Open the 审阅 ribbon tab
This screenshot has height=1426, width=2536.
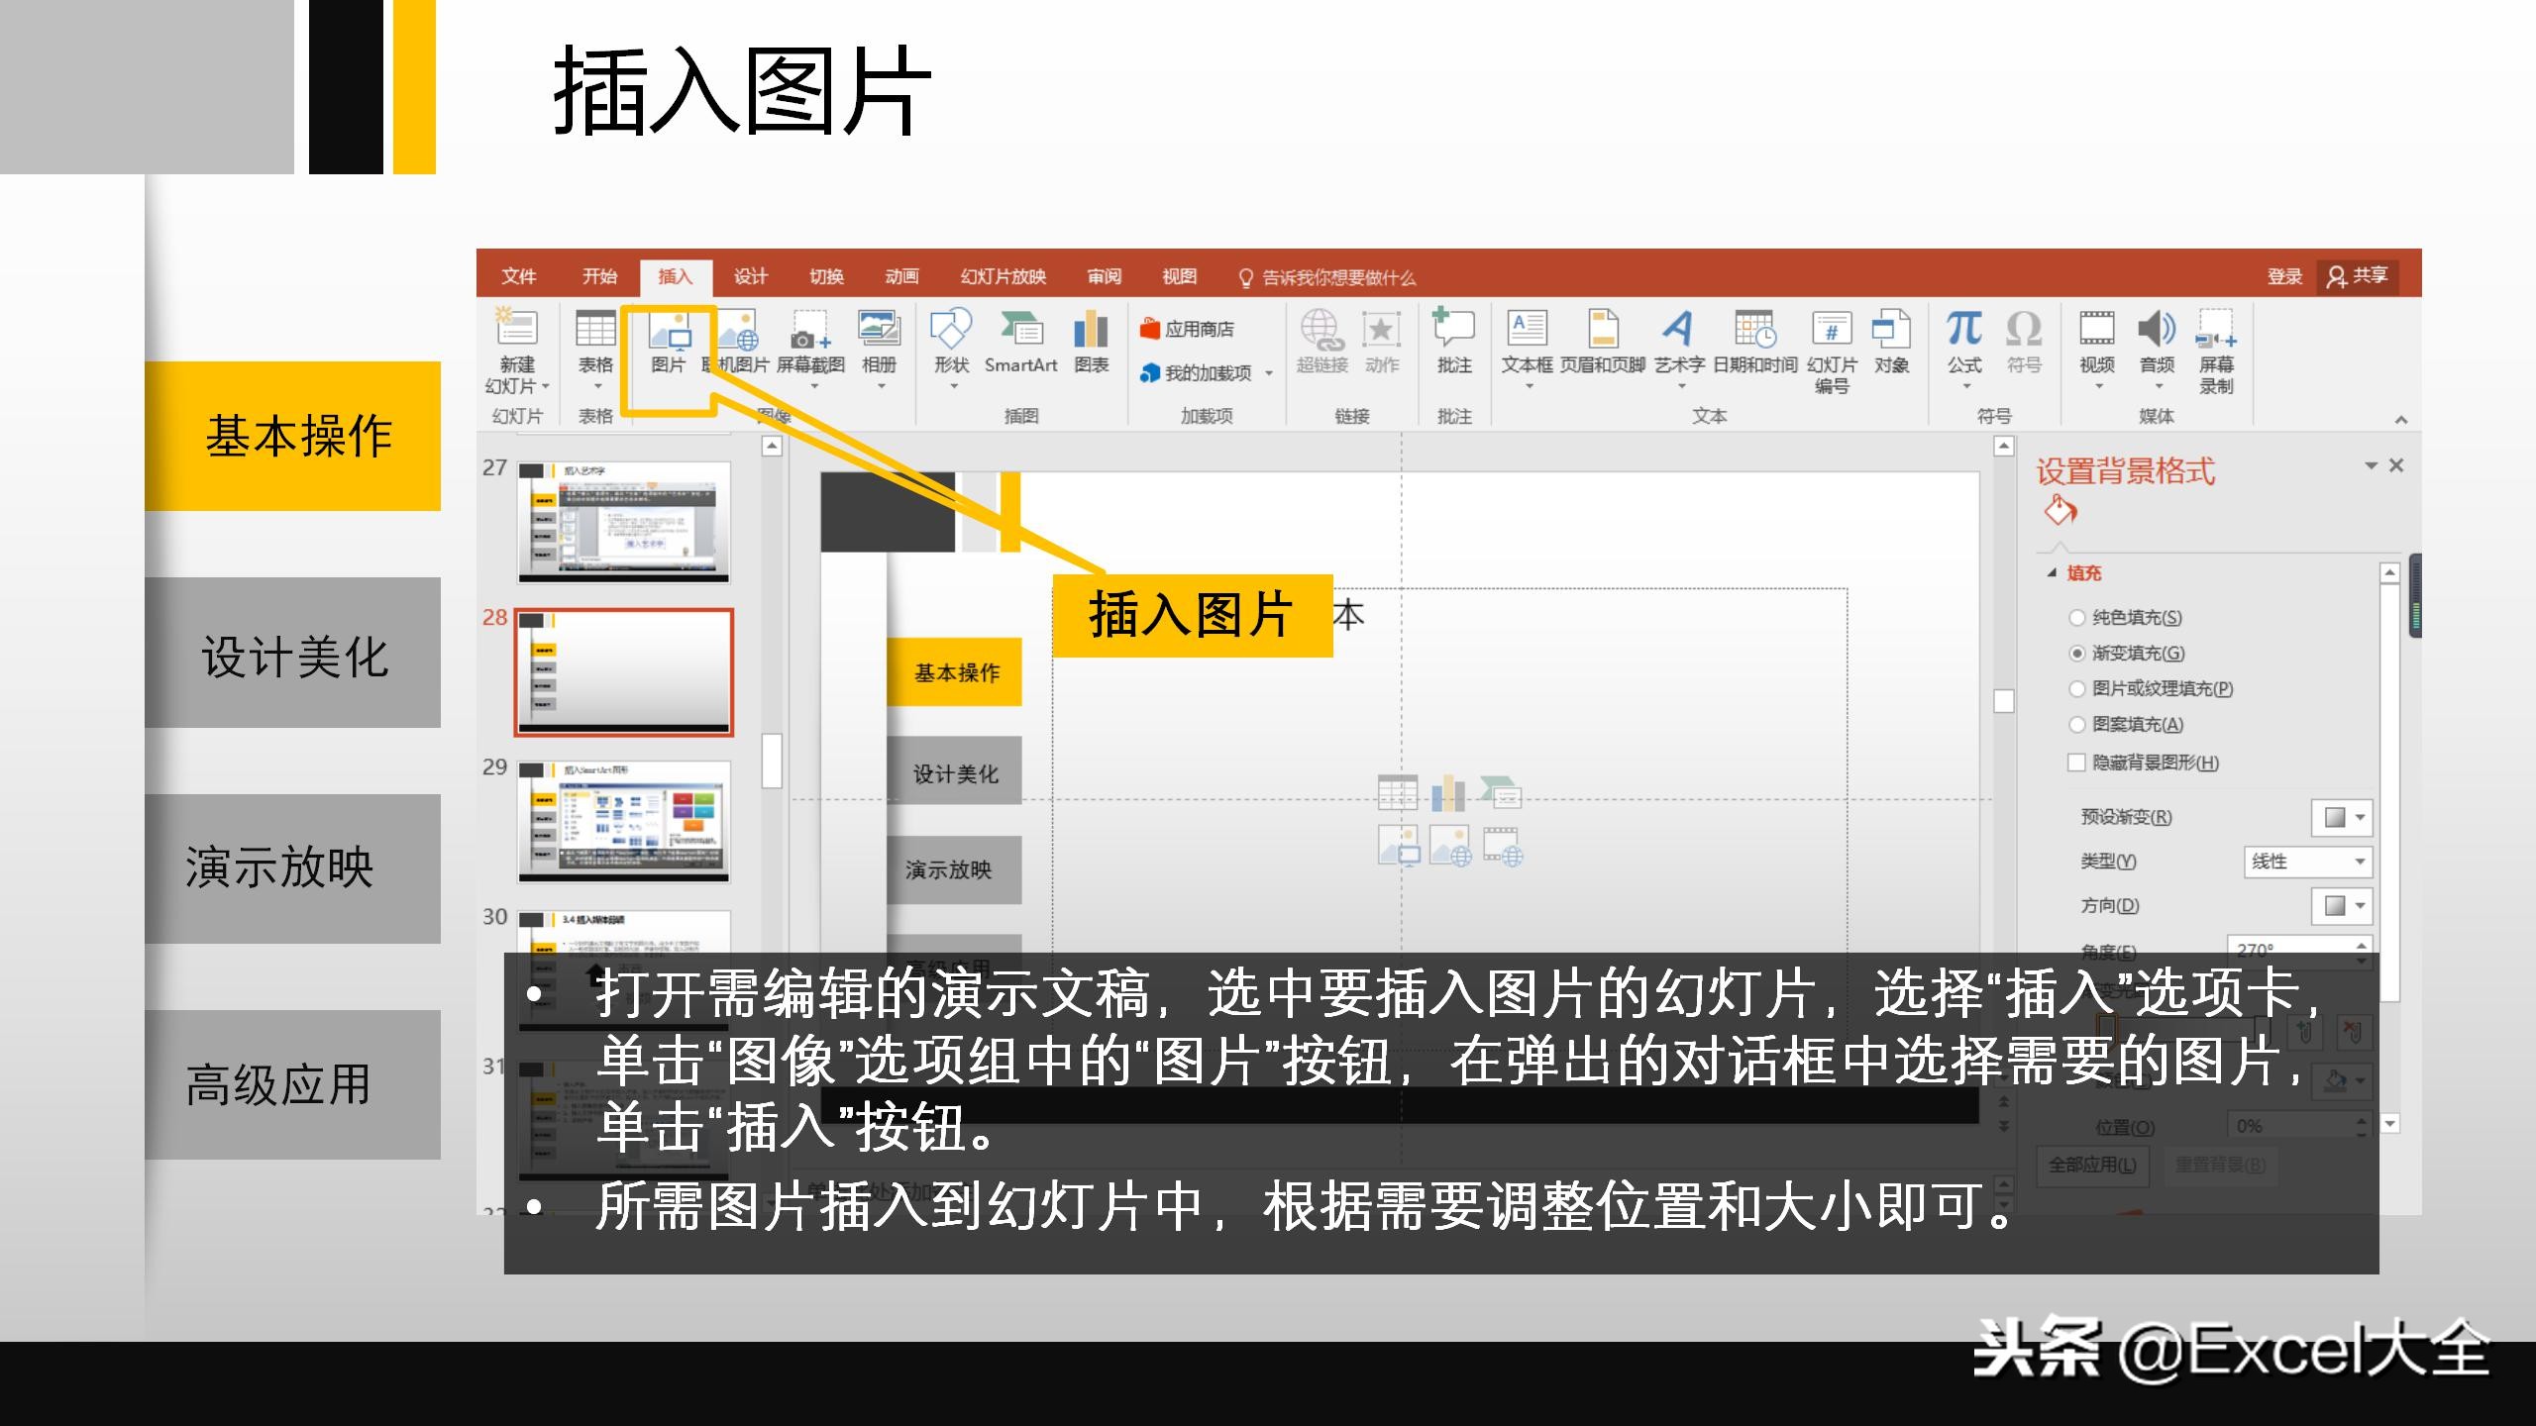click(1105, 278)
